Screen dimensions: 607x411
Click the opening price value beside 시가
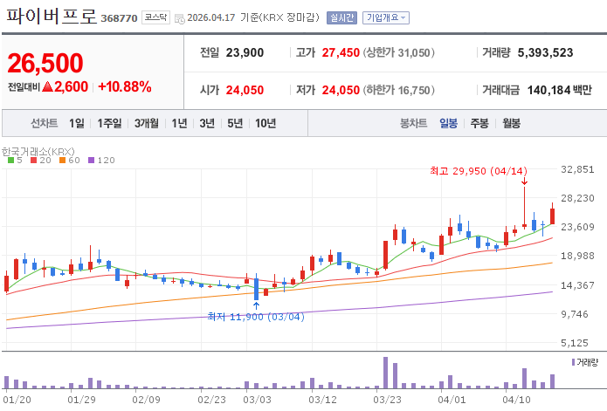(x=245, y=90)
